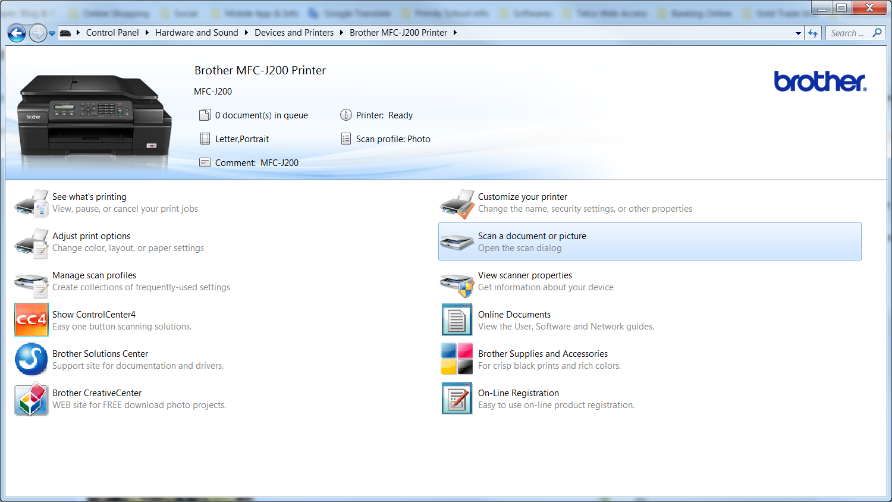
Task: Open Online Documents link
Action: click(514, 315)
